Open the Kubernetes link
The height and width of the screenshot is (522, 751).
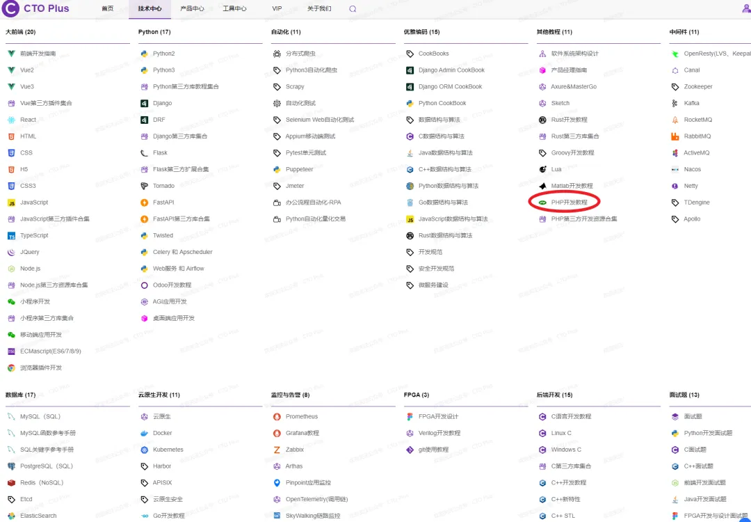[168, 450]
